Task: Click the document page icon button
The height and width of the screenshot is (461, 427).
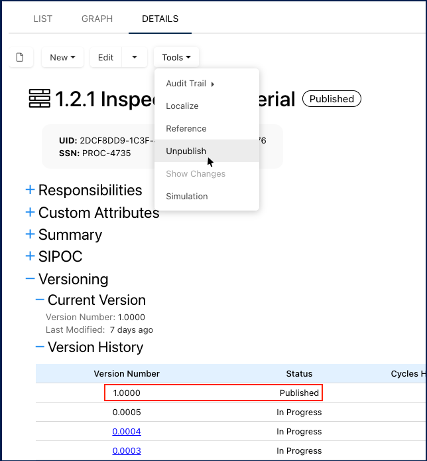Action: pyautogui.click(x=20, y=58)
